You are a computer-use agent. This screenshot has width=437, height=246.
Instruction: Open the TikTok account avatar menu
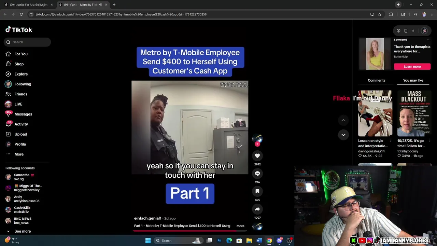pyautogui.click(x=424, y=31)
